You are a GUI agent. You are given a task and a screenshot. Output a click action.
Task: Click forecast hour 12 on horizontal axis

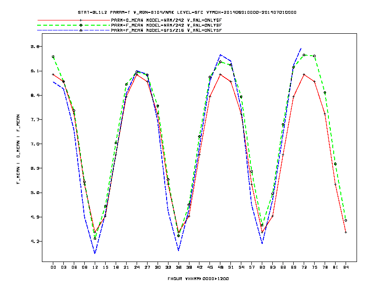coord(95,267)
